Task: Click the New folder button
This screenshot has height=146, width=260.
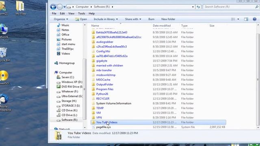Action: tap(168, 19)
